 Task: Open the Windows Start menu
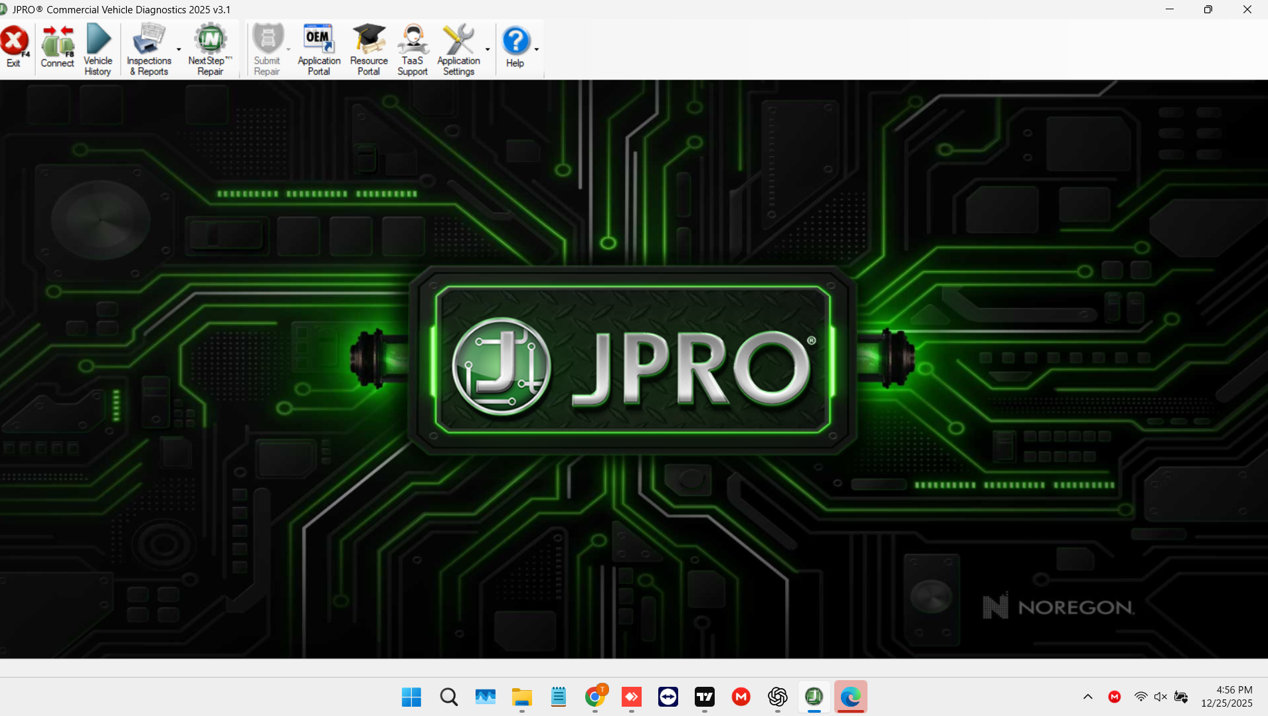(x=410, y=697)
